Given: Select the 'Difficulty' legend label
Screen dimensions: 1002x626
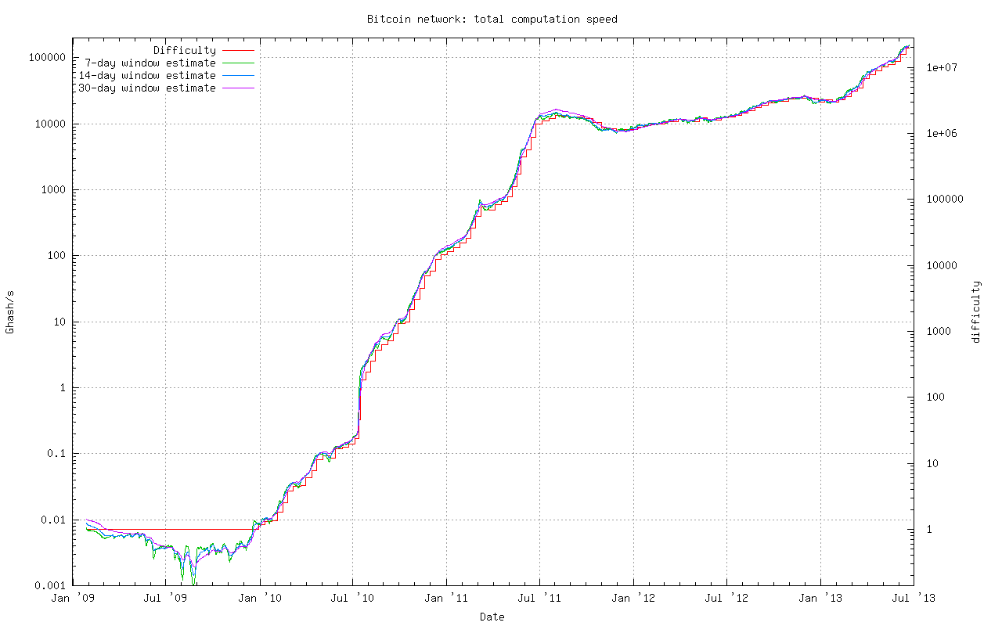Looking at the screenshot, I should pyautogui.click(x=185, y=51).
